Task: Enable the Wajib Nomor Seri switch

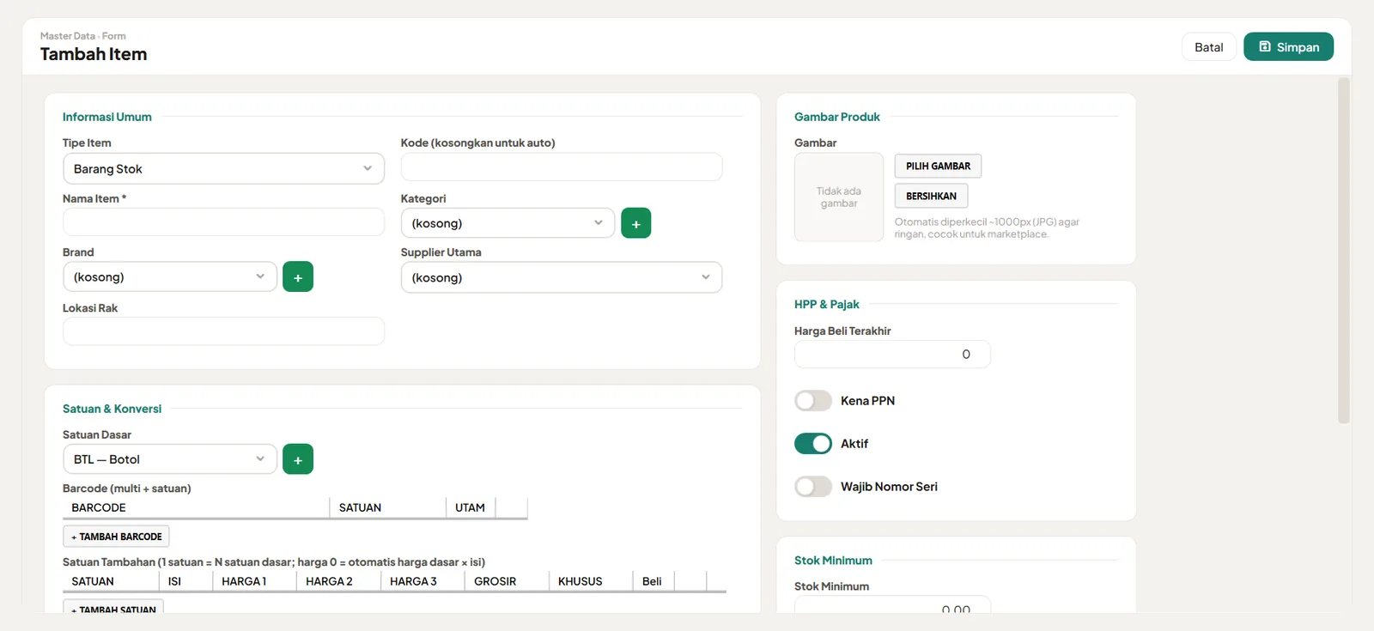Action: [x=813, y=487]
